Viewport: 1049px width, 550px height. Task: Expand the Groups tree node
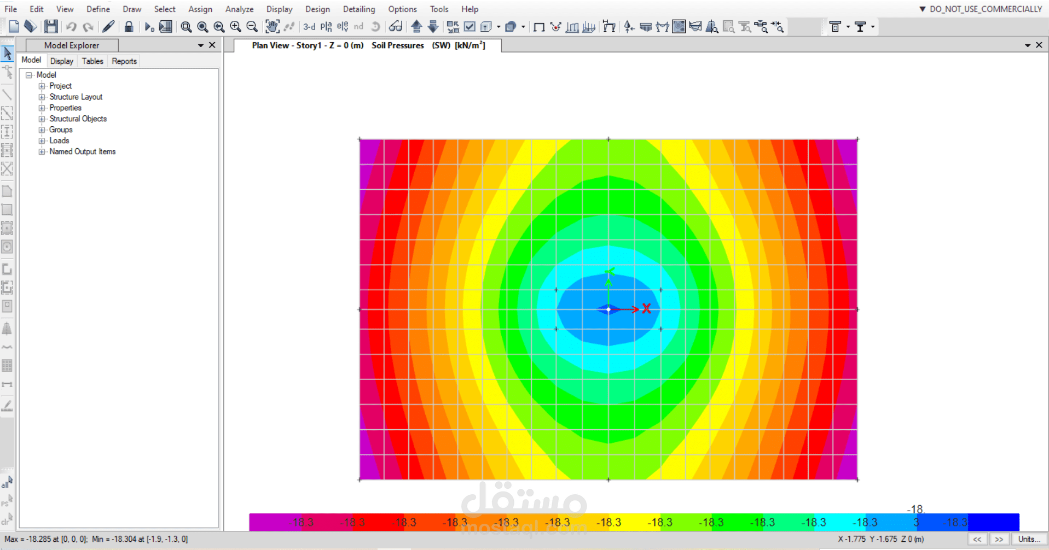pos(42,130)
